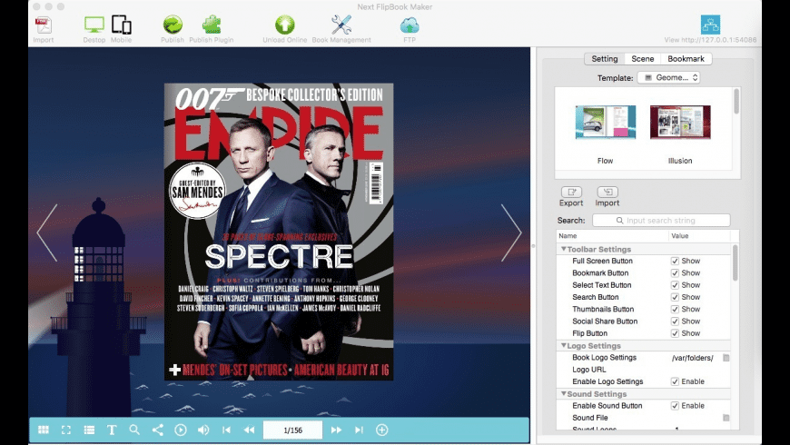This screenshot has height=445, width=790.
Task: Collapse Logo Settings group
Action: [x=563, y=346]
